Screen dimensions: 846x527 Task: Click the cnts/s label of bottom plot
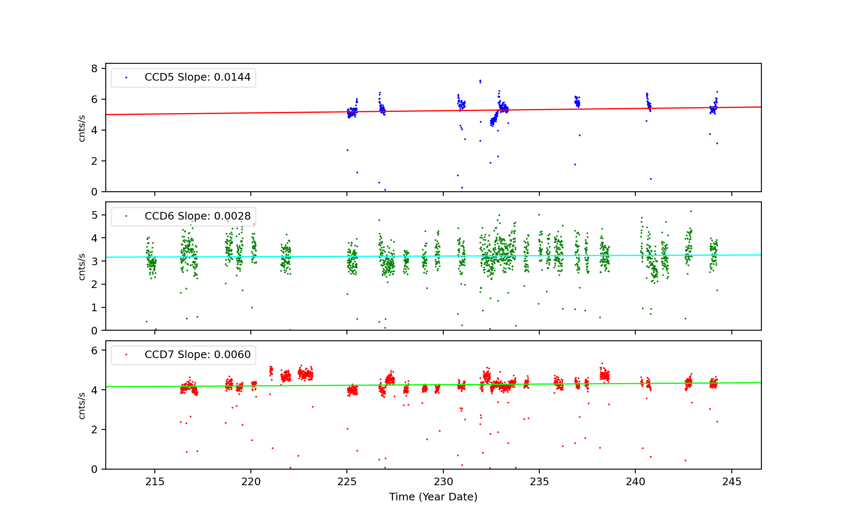click(82, 406)
